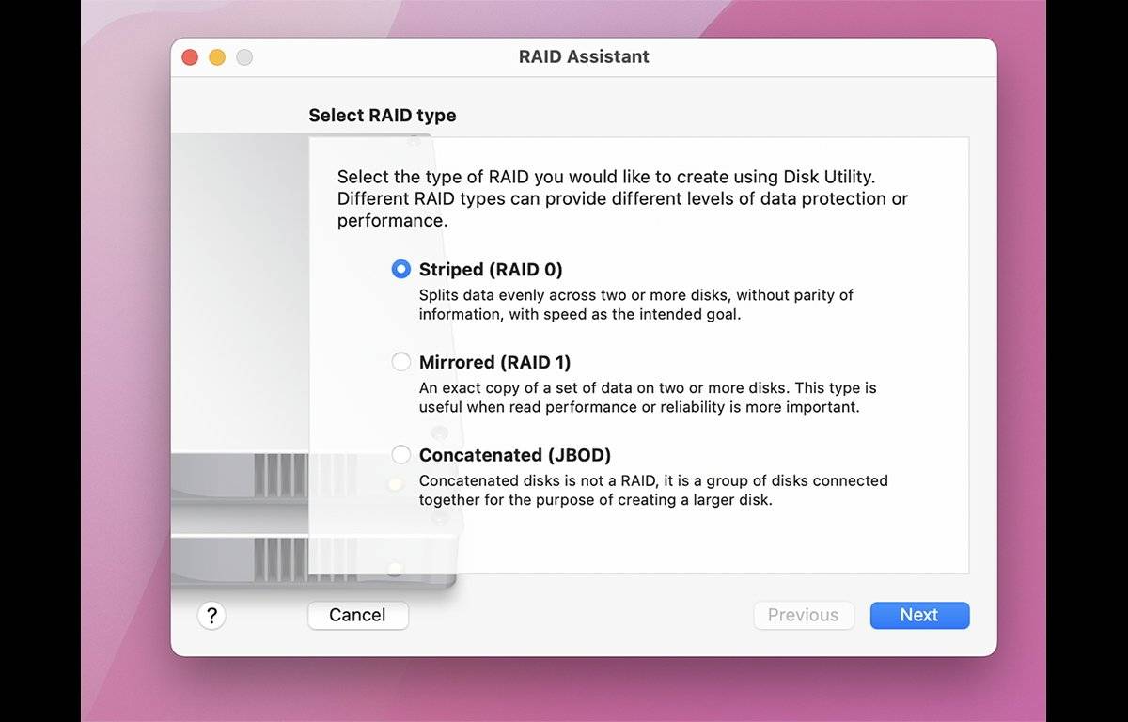The image size is (1128, 722).
Task: Go back using the Previous button
Action: (x=803, y=615)
